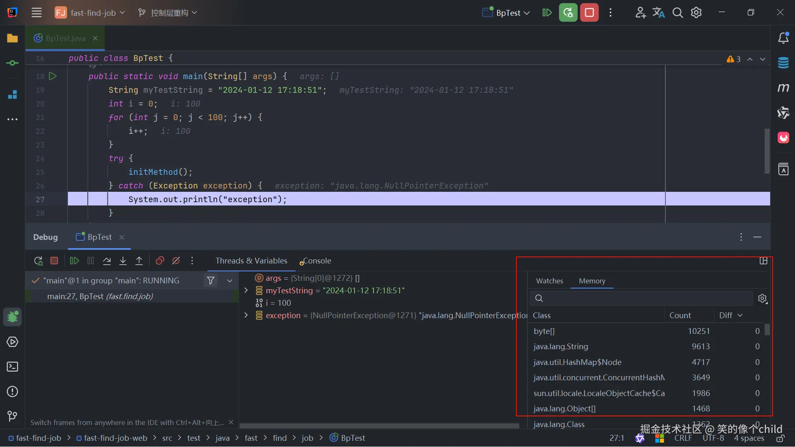This screenshot has height=447, width=795.
Task: Expand the thread selector dropdown arrow
Action: (230, 280)
